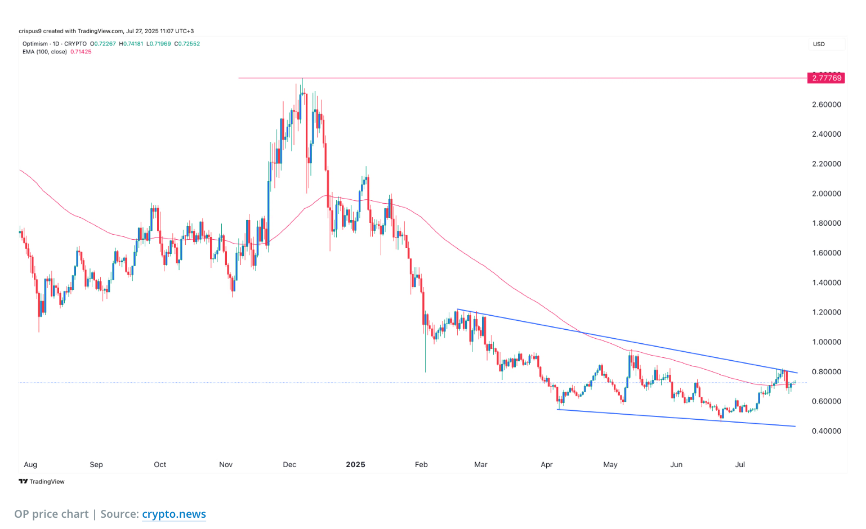Click the TradingView logo icon
This screenshot has height=529, width=866.
[x=23, y=482]
